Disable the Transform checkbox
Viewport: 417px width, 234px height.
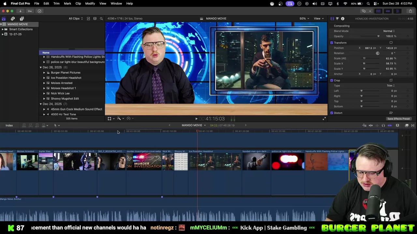point(332,43)
